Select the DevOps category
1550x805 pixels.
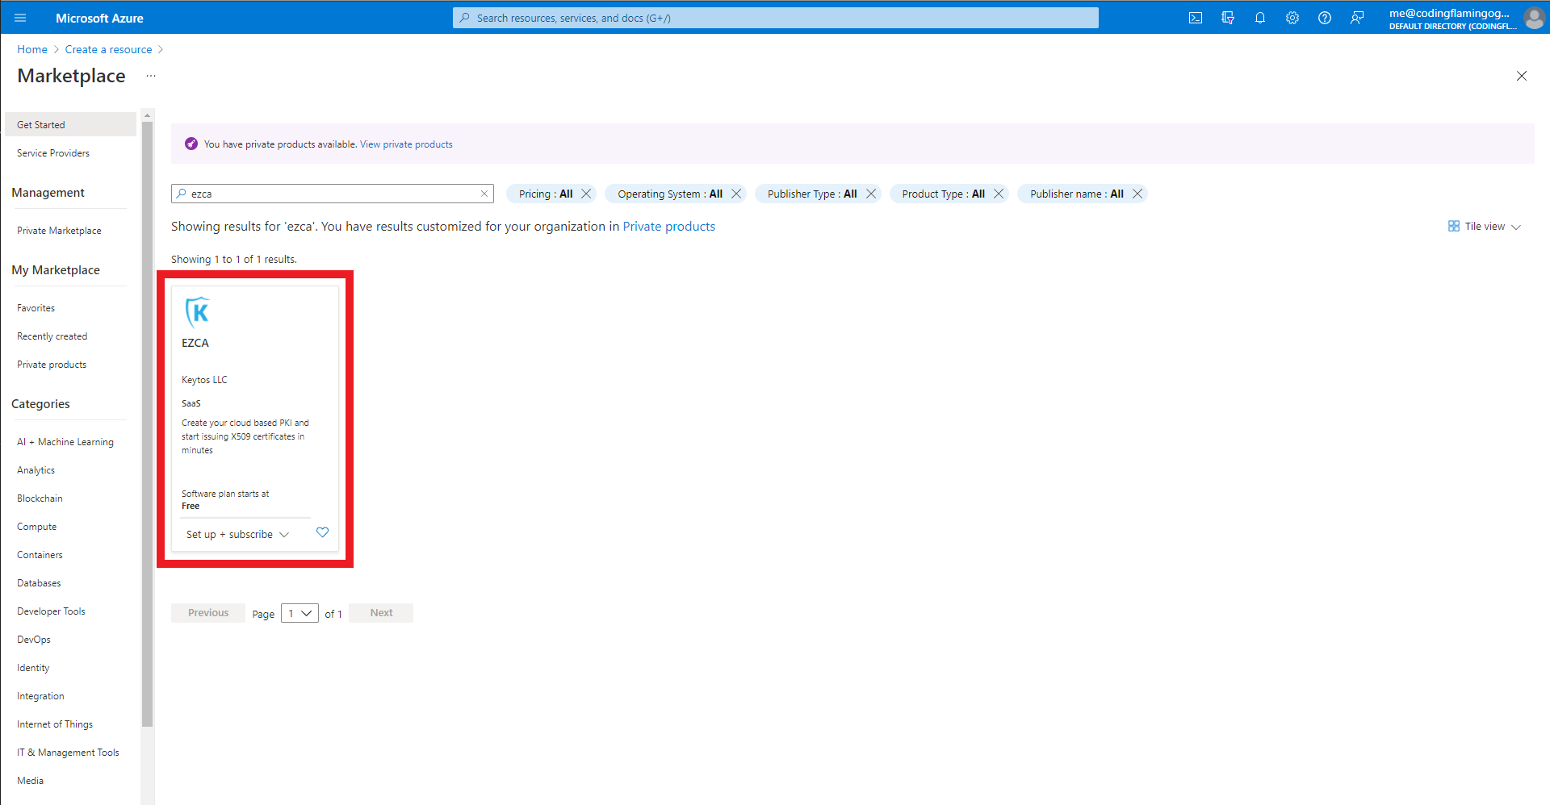(x=34, y=640)
